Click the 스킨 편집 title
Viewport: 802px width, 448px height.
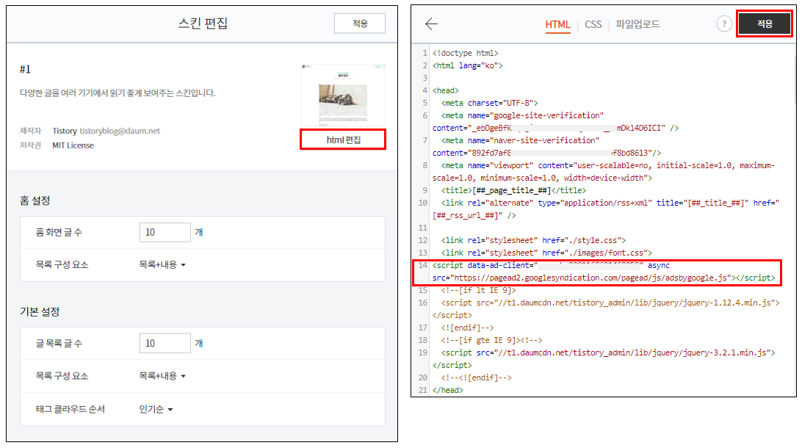click(x=203, y=24)
